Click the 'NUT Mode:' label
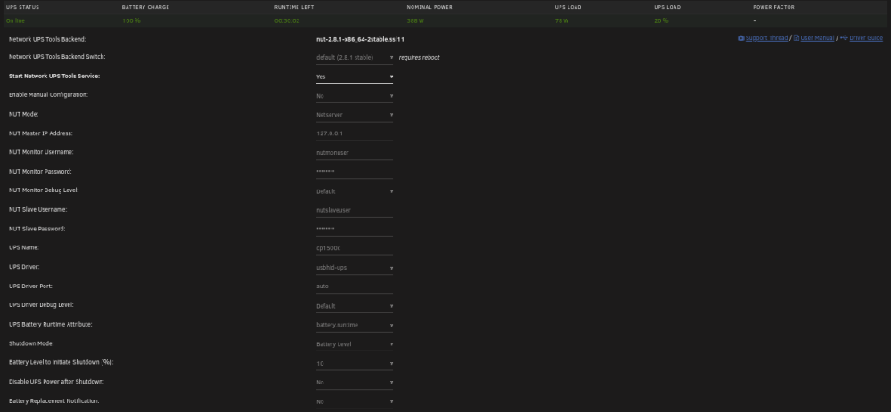891x412 pixels. pyautogui.click(x=24, y=114)
